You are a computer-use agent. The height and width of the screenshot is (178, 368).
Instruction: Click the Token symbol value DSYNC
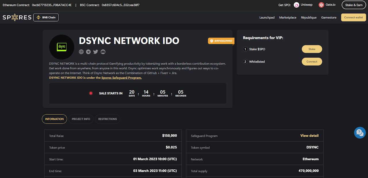click(313, 147)
